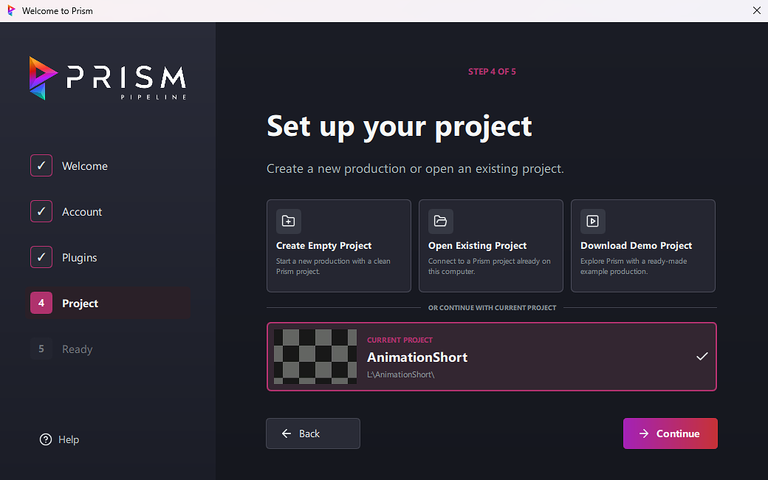This screenshot has width=768, height=480.
Task: Select the Ready step in sidebar
Action: (x=108, y=349)
